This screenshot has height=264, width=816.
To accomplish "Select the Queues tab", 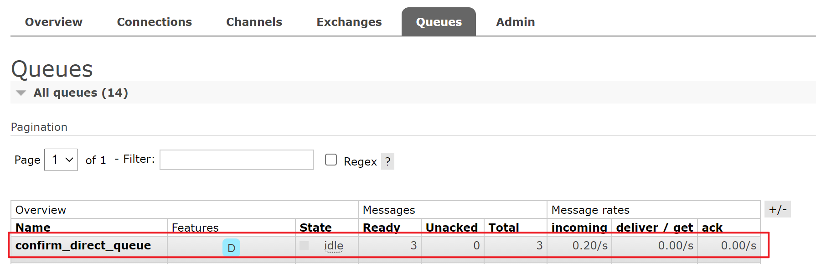I will 439,22.
